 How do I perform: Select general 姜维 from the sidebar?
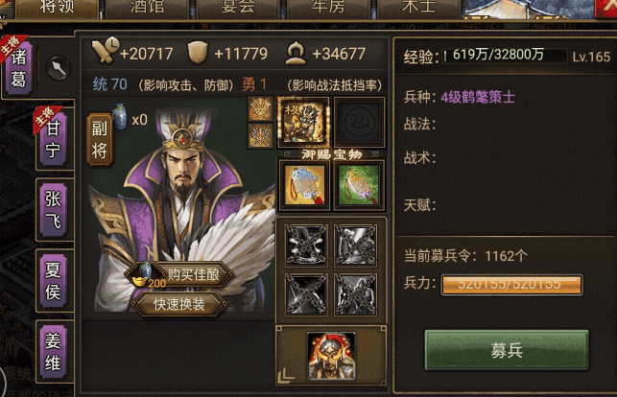[54, 351]
